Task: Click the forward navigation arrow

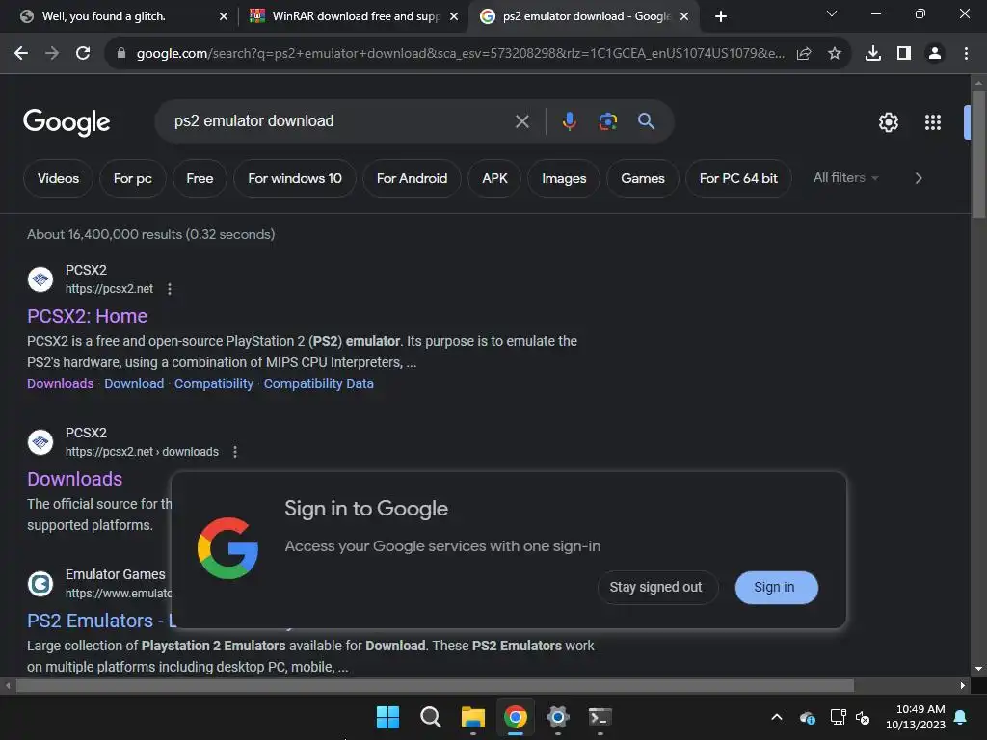Action: (52, 54)
